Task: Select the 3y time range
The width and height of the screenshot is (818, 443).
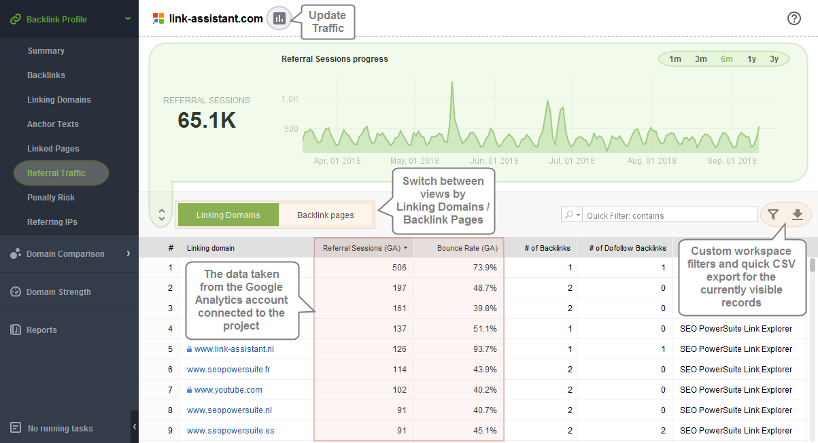Action: pos(774,59)
